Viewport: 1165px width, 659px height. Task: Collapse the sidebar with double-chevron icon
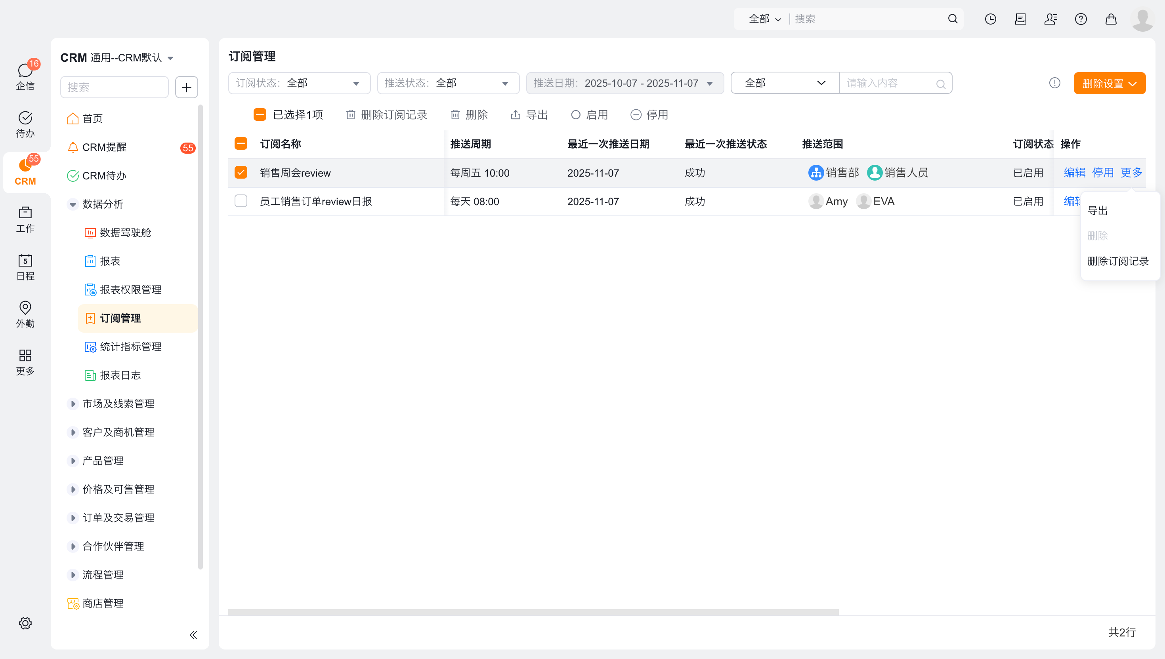193,634
